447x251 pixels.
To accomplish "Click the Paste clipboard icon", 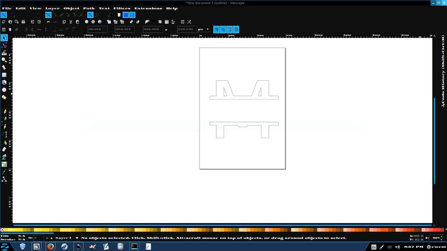I will point(77,22).
